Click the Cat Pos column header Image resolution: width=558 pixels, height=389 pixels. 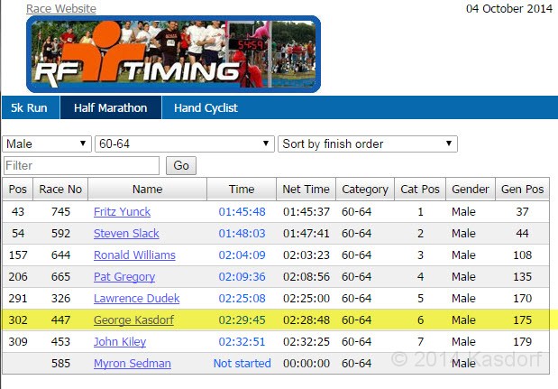click(419, 190)
